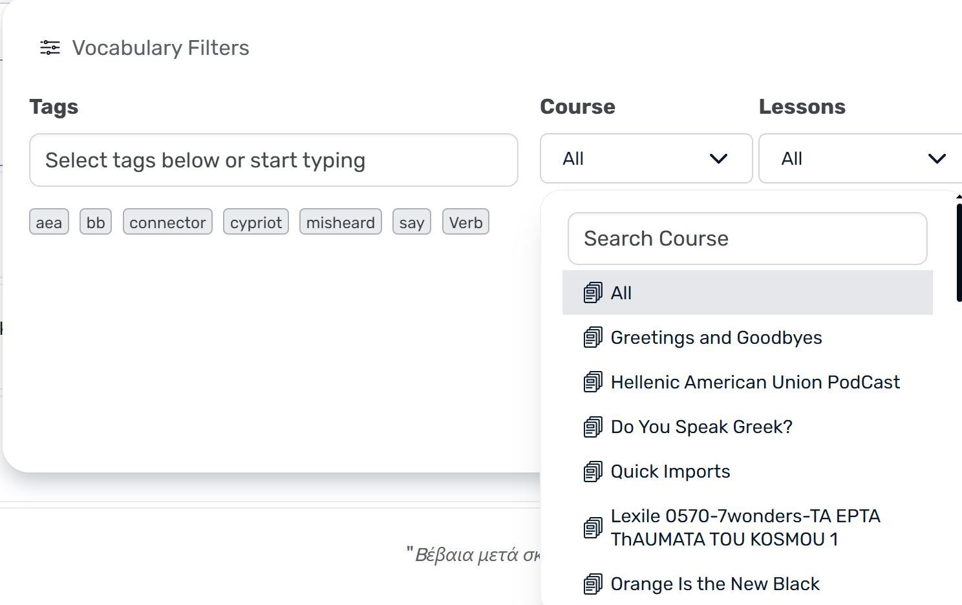Click the icon beside Greetings and Goodbyes
This screenshot has width=962, height=605.
592,337
